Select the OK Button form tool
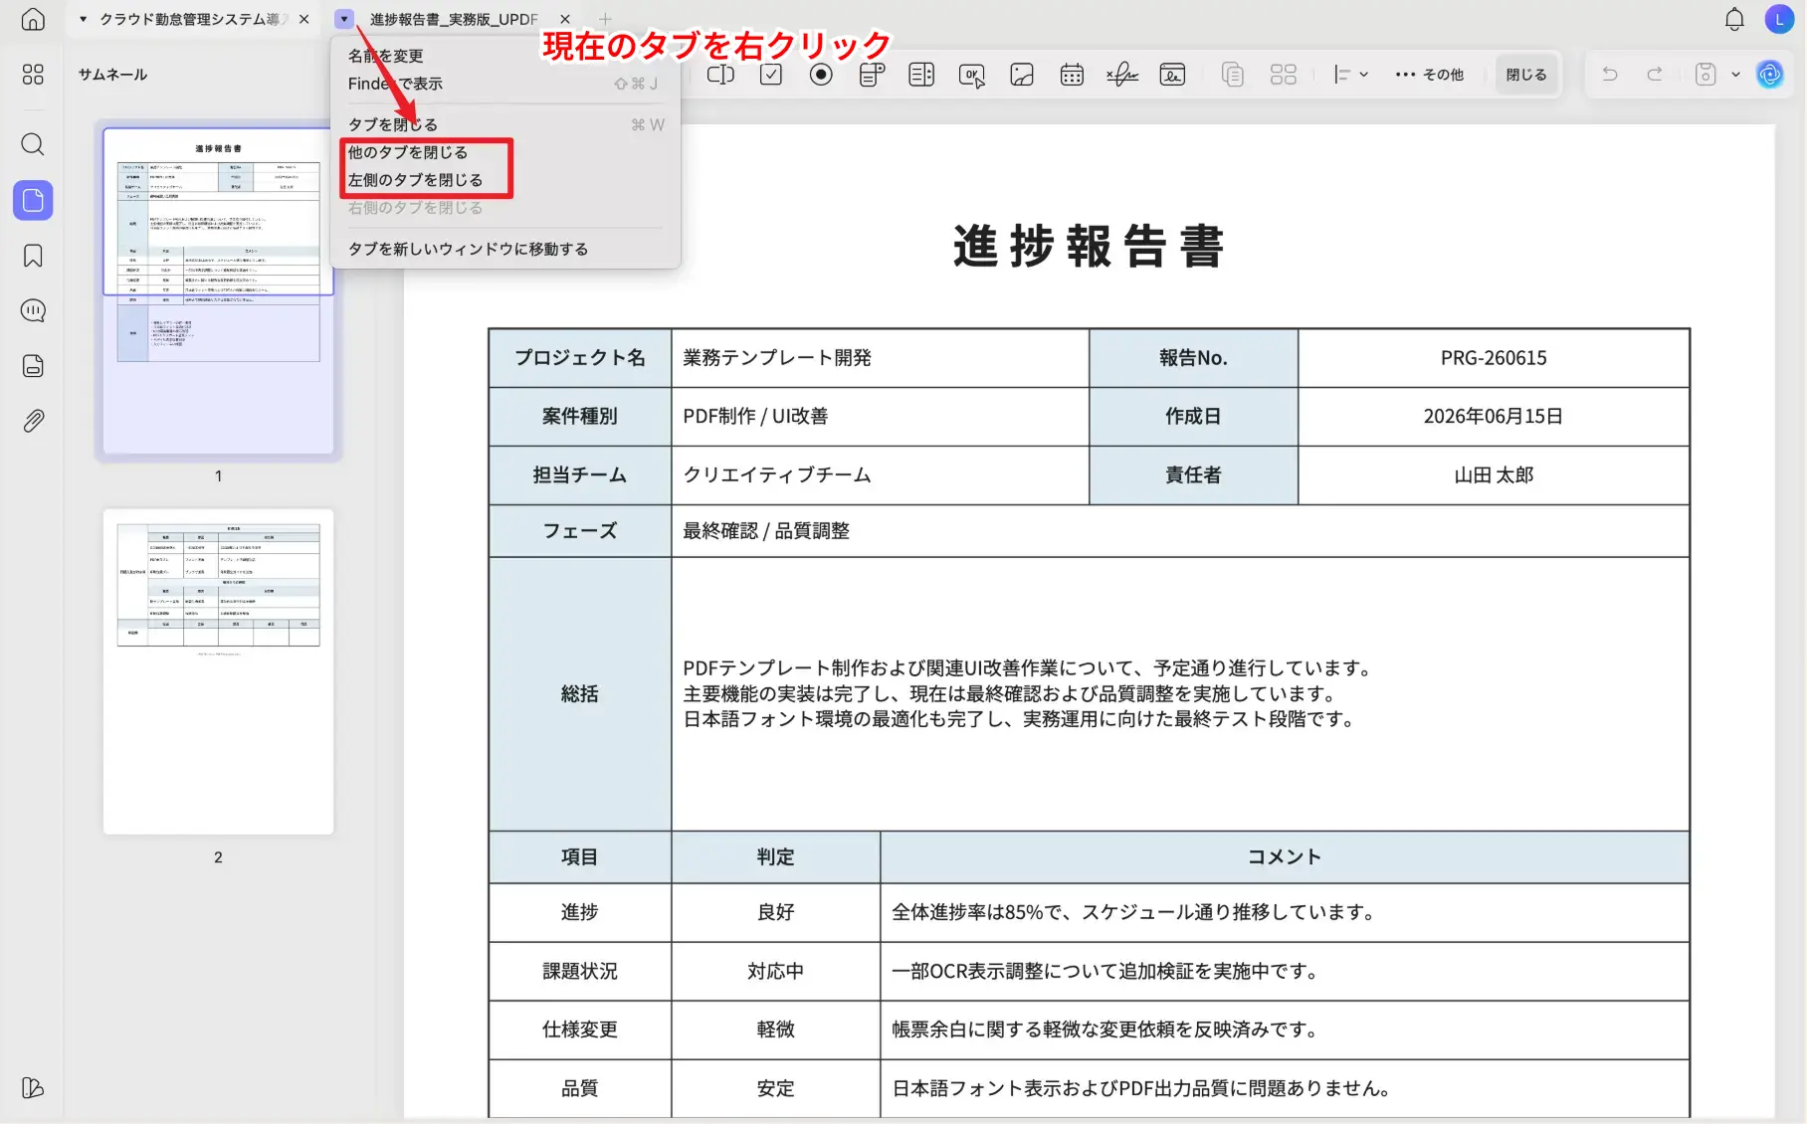The image size is (1807, 1124). 972,75
